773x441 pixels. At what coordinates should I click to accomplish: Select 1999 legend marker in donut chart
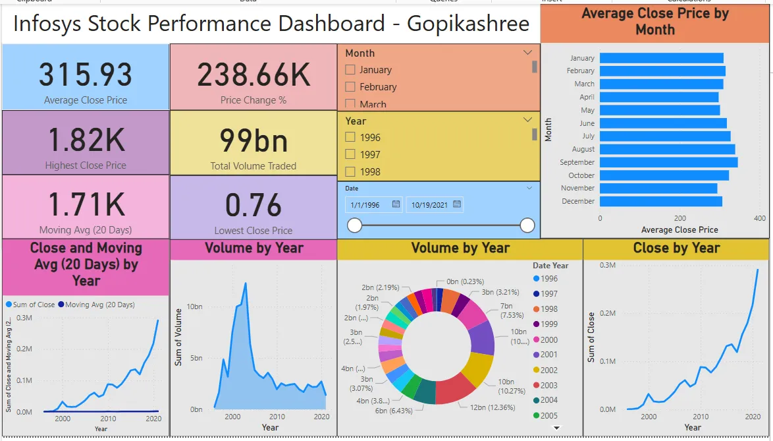tap(537, 324)
